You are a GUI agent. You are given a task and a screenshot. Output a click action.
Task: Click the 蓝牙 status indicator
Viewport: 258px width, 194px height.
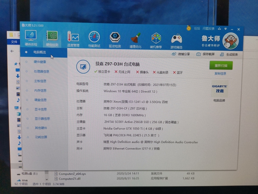pos(178,72)
